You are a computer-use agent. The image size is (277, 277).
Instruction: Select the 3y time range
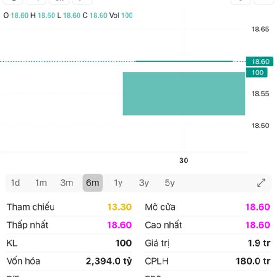144,183
